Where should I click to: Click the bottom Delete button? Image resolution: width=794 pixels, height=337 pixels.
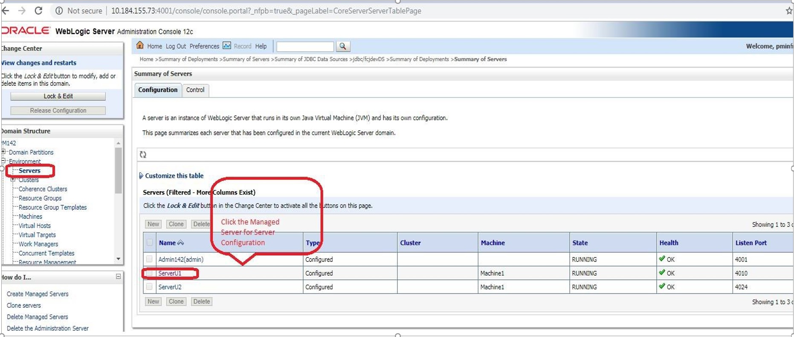[201, 302]
